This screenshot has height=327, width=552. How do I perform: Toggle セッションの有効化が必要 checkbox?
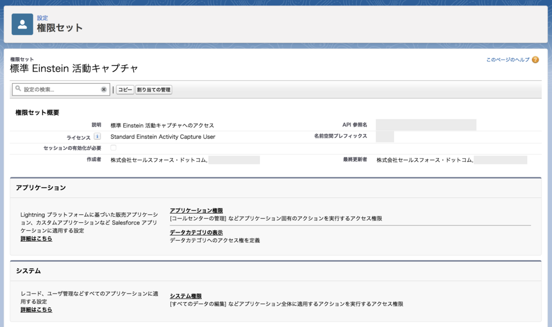(113, 148)
